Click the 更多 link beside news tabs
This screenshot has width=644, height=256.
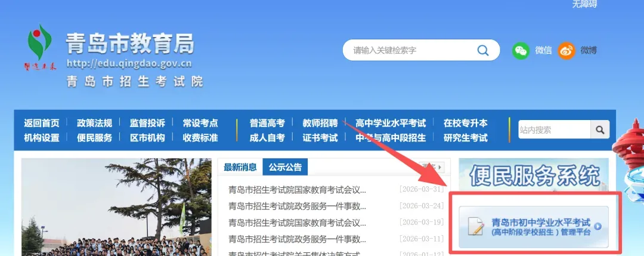pos(430,167)
